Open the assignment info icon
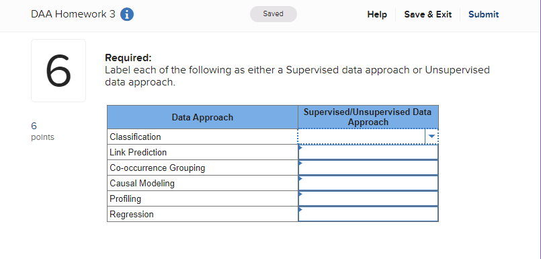Viewport: 541px width, 259px height. click(127, 15)
